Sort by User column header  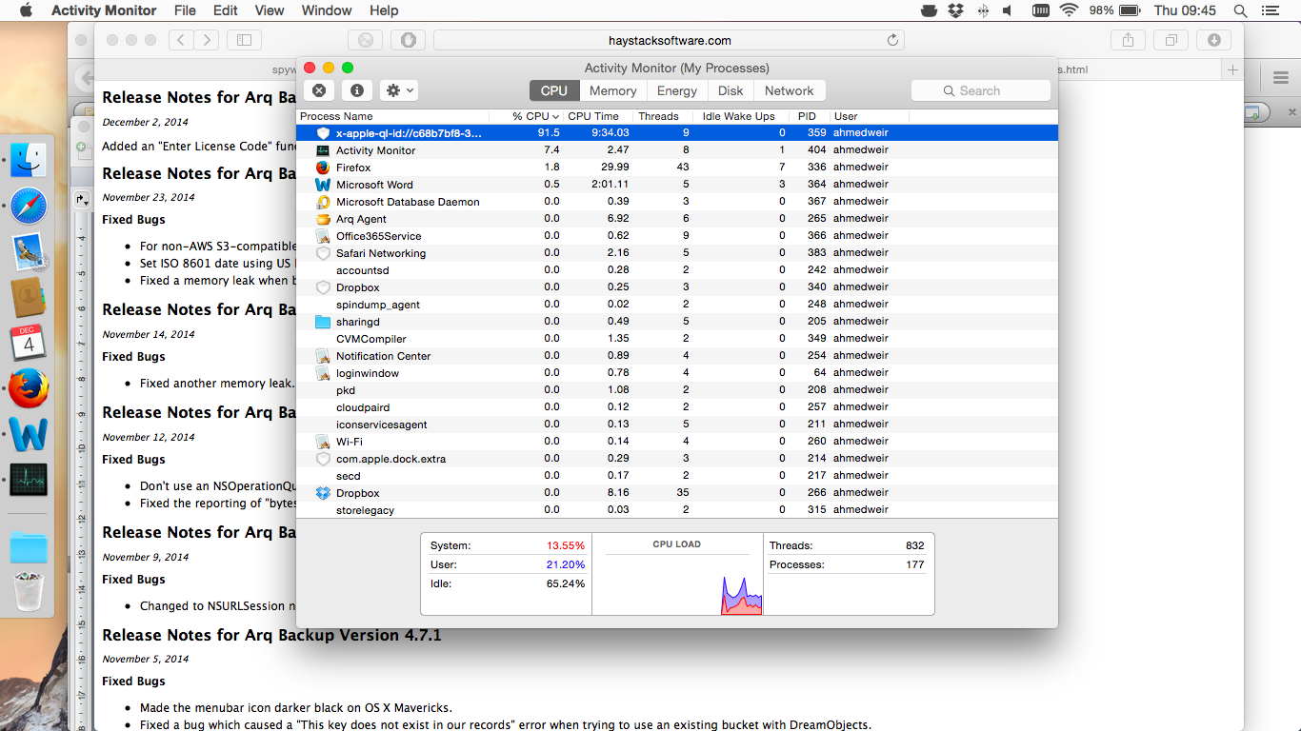pos(869,116)
